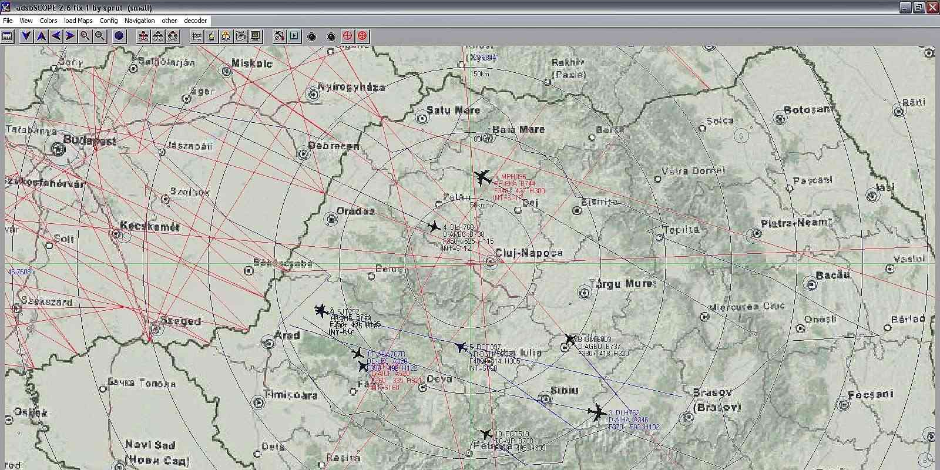940x470 pixels.
Task: Click the monitor screen icon
Action: click(x=255, y=36)
